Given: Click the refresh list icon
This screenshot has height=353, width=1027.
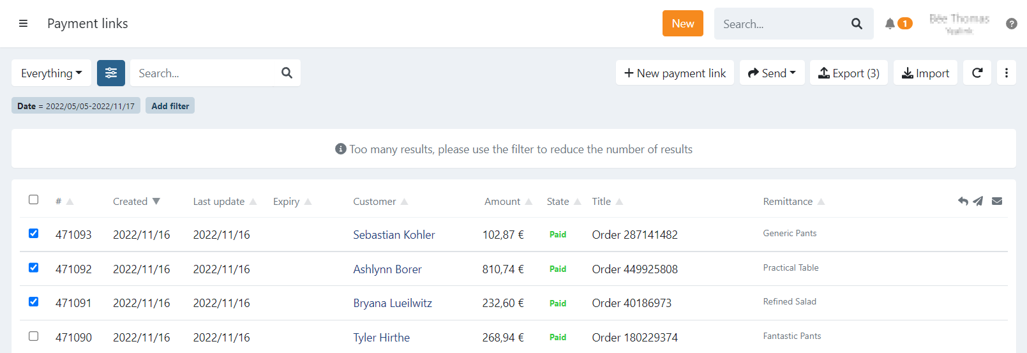Looking at the screenshot, I should (977, 73).
